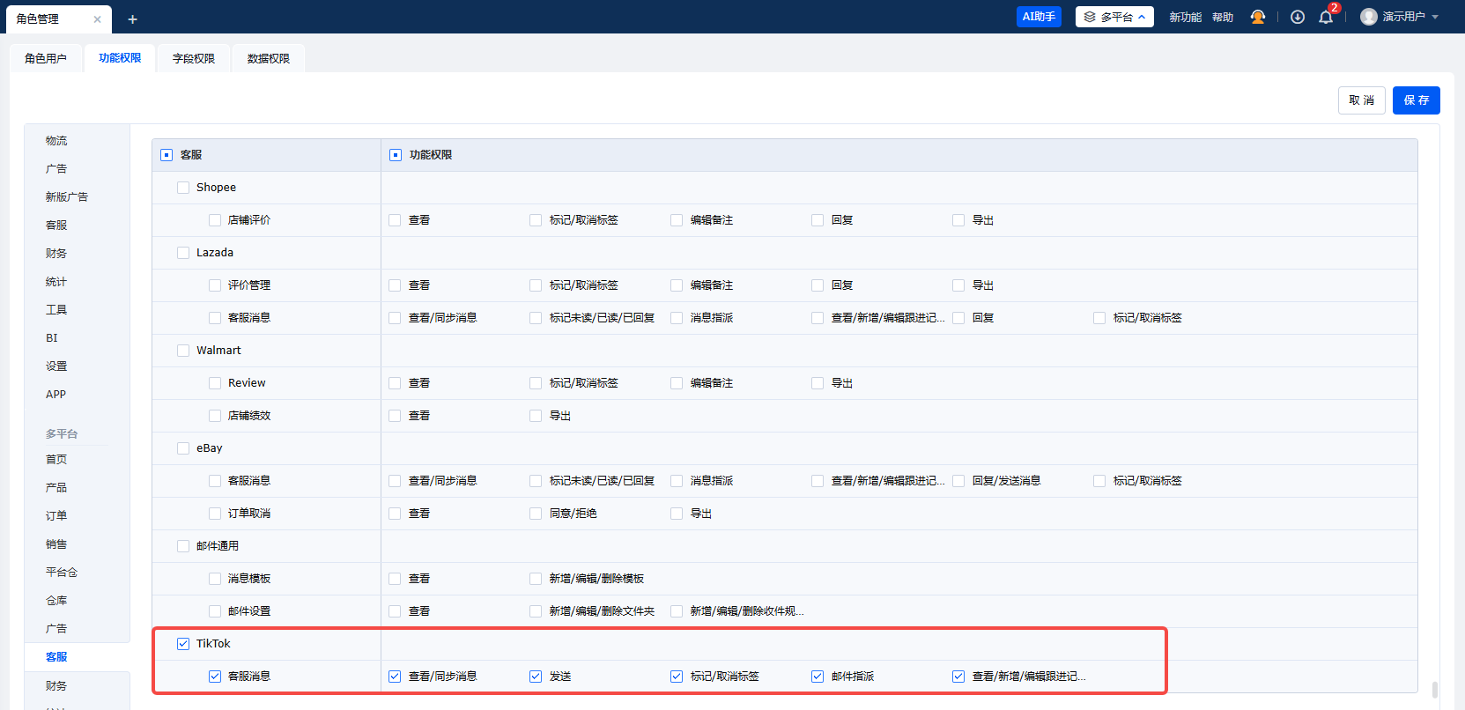This screenshot has width=1465, height=710.
Task: Uncheck the TikTok platform checkbox
Action: tap(183, 644)
